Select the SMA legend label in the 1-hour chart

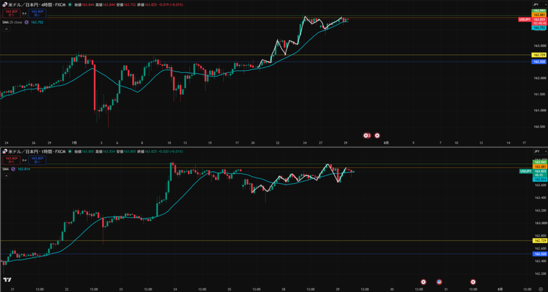tap(5, 169)
